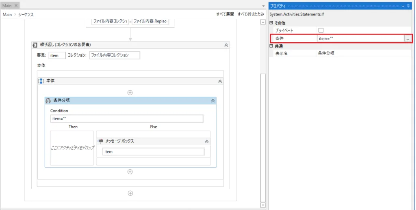Screen dimensions: 416x210
Task: Click すべて展開 to expand all
Action: pos(225,14)
